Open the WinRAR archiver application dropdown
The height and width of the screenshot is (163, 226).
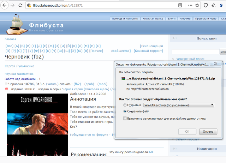click(179, 105)
